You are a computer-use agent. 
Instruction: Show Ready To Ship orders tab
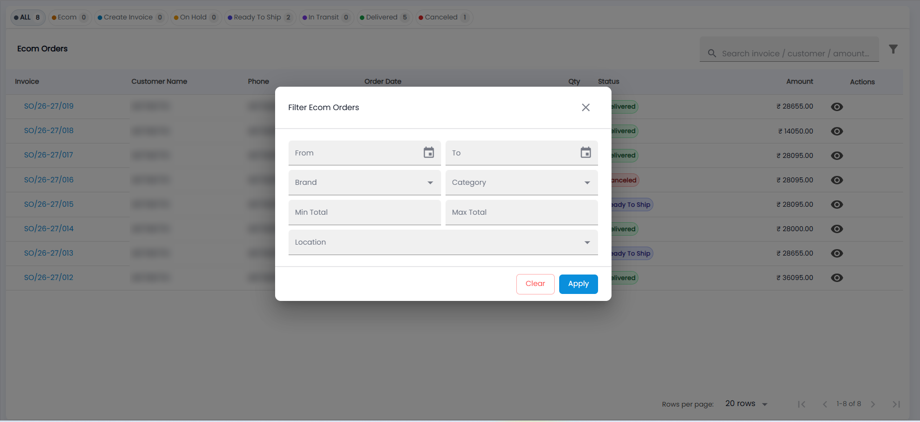(x=260, y=17)
